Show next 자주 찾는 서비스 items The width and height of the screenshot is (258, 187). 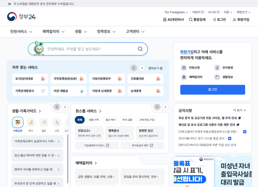coord(142,68)
